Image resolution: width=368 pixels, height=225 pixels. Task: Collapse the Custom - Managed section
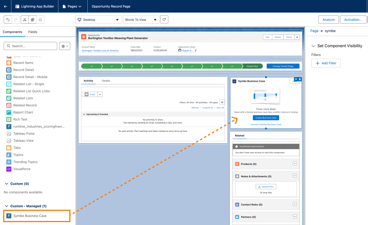pyautogui.click(x=7, y=206)
